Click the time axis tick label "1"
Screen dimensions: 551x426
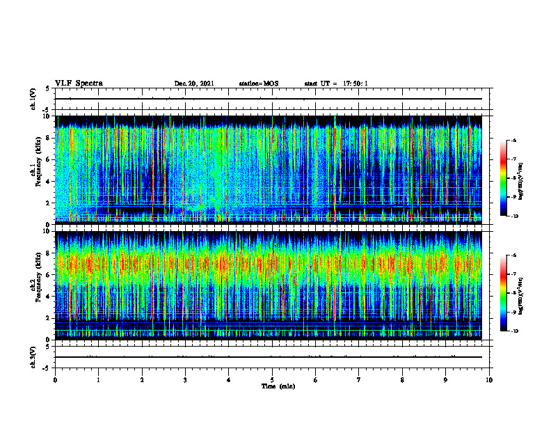click(x=98, y=380)
